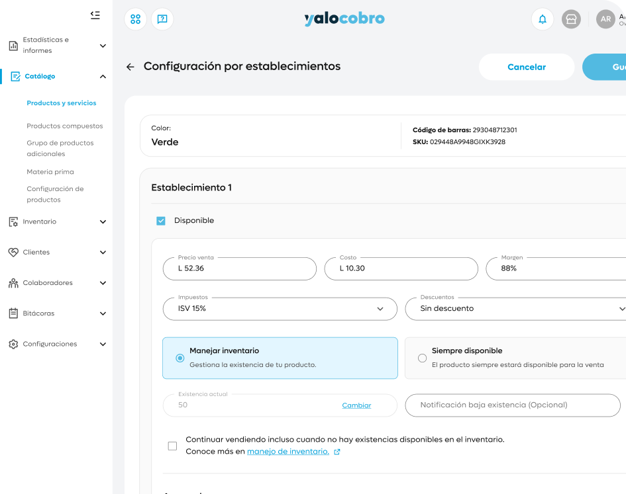The image size is (626, 494).
Task: Enable continue selling without stock checkbox
Action: [172, 446]
